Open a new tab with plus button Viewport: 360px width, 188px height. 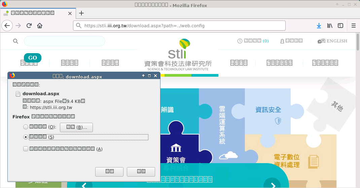81,13
